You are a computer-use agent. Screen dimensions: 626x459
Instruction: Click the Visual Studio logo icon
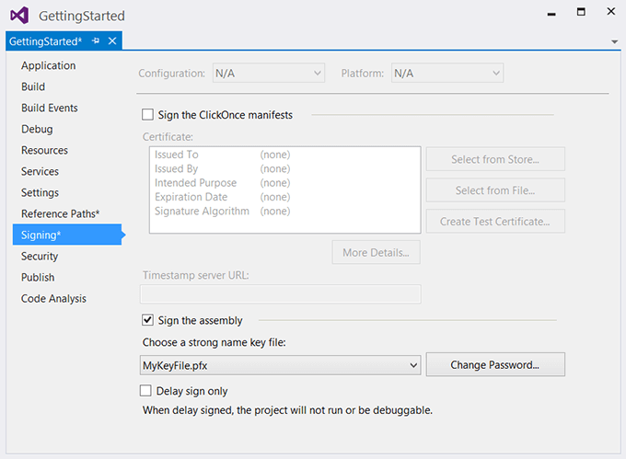point(19,16)
